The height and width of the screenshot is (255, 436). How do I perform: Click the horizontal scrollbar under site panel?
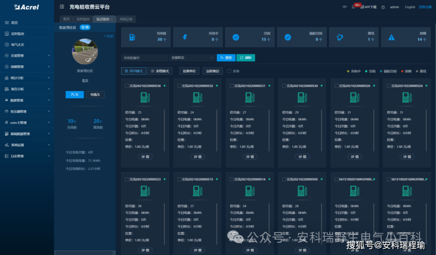tap(85, 253)
